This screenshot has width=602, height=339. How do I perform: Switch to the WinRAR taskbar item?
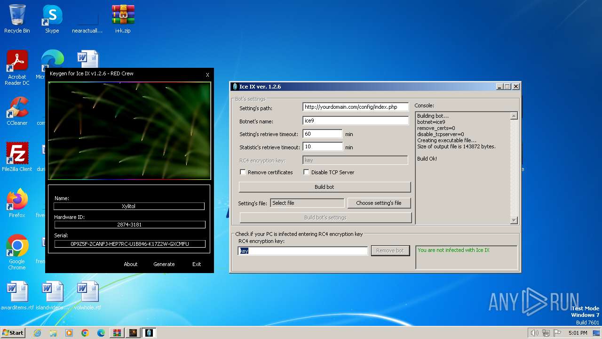click(x=117, y=333)
